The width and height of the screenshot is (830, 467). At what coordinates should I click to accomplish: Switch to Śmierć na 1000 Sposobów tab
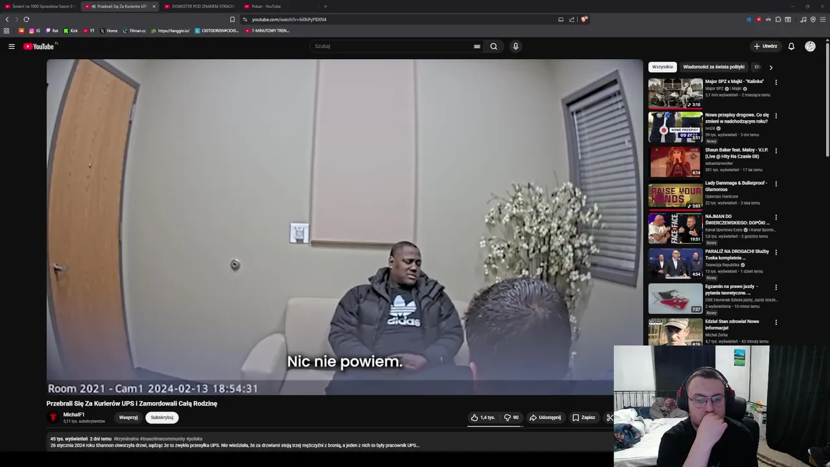tap(39, 6)
